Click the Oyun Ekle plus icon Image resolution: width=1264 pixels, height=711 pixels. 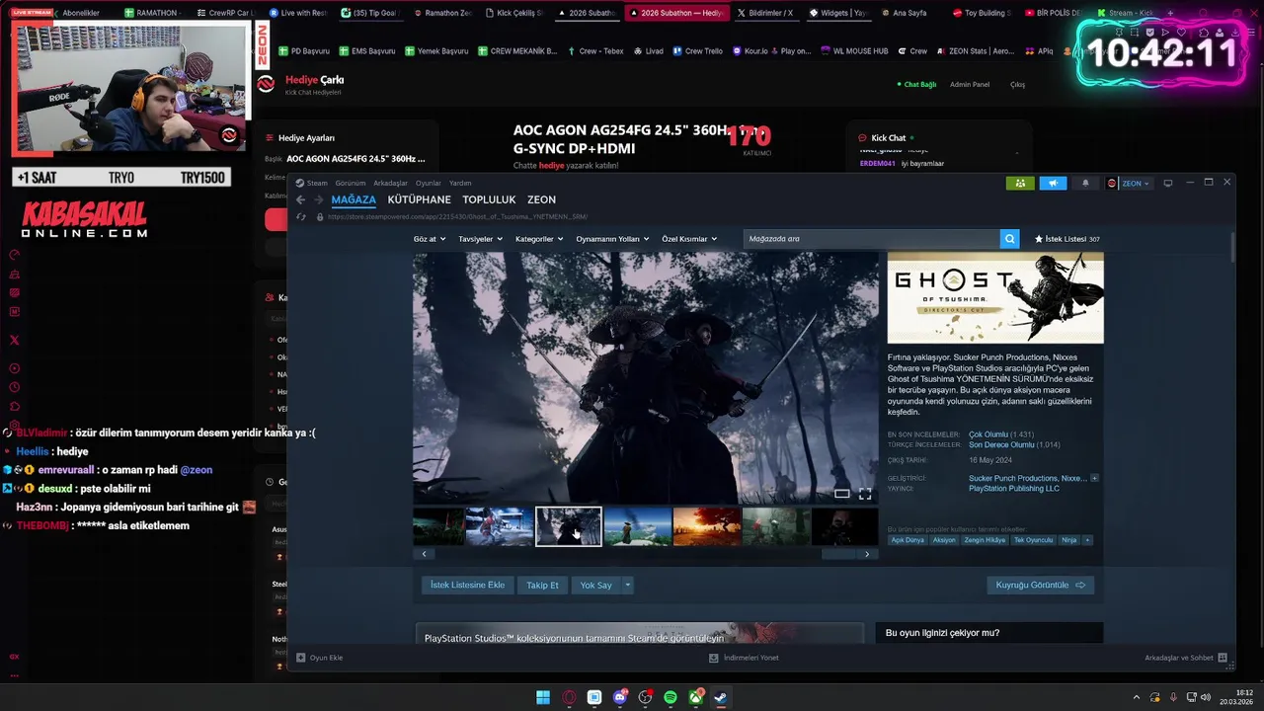[x=301, y=658]
